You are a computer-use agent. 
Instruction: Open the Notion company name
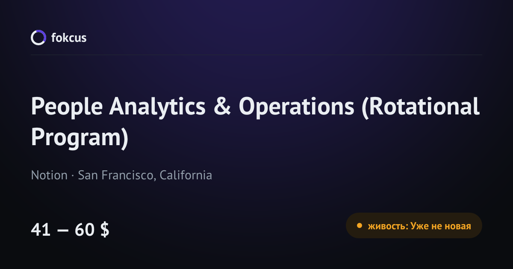pyautogui.click(x=49, y=175)
